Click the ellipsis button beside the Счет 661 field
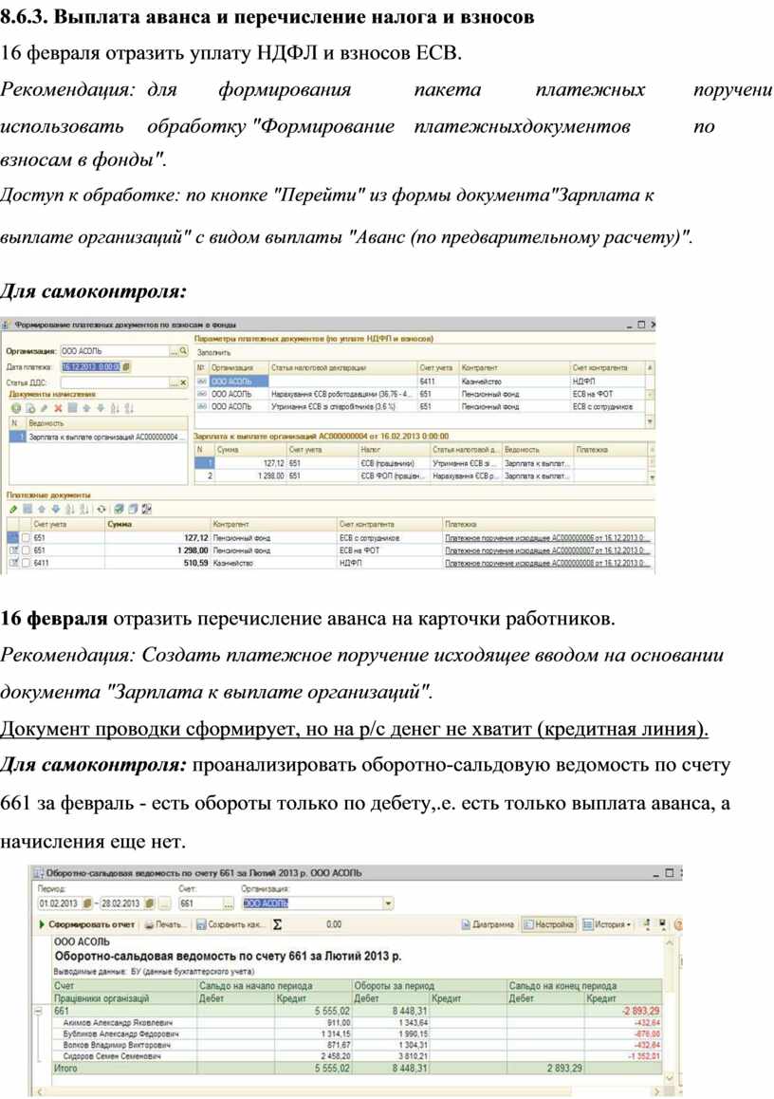Viewport: 774px width, 1099px height. [228, 903]
